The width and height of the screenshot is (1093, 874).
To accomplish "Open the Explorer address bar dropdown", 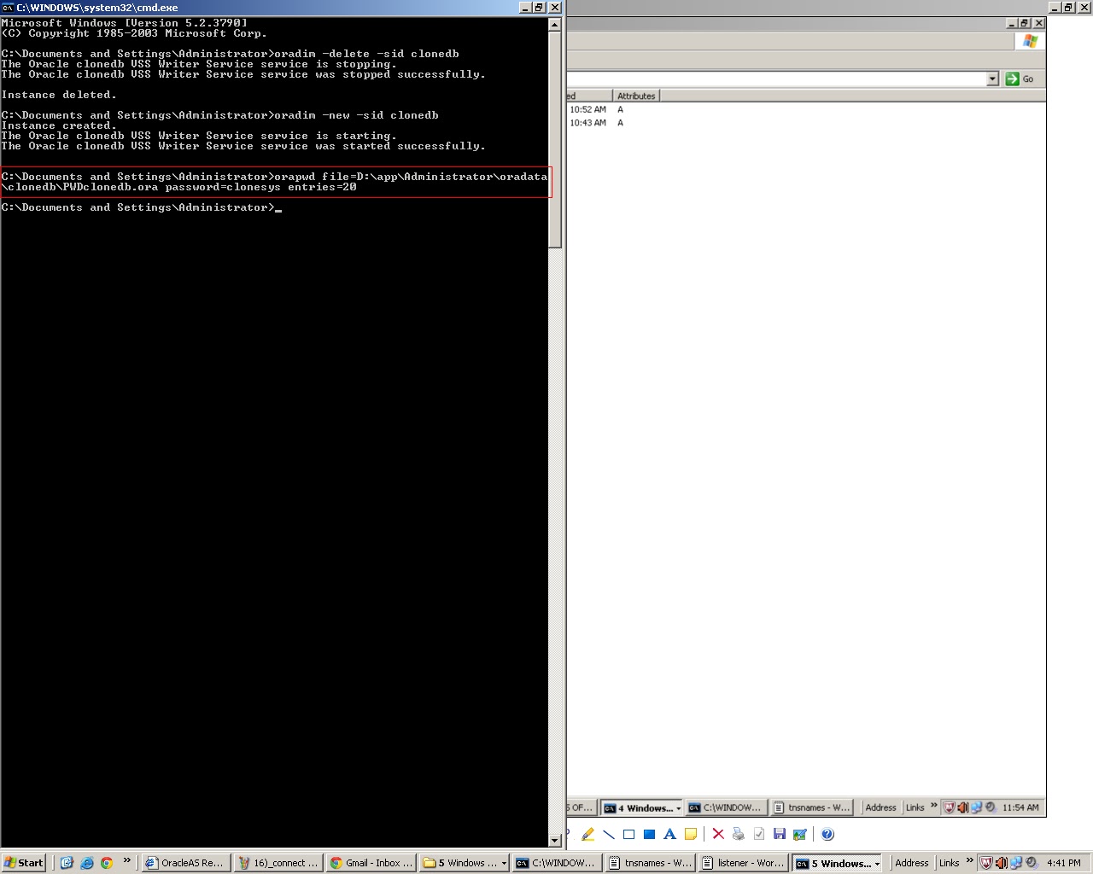I will click(x=992, y=79).
